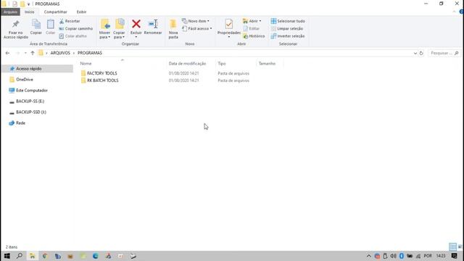This screenshot has height=261, width=464.
Task: Open the recent locations dropdown arrow
Action: (25, 53)
